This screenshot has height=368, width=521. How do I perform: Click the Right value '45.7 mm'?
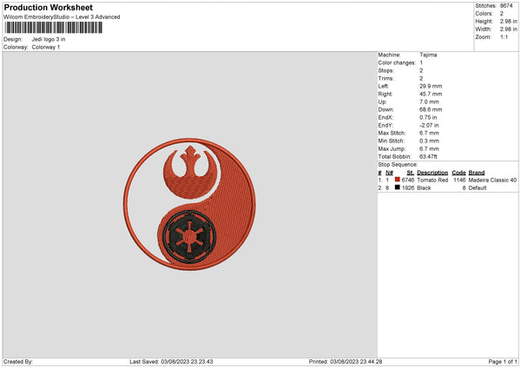431,94
